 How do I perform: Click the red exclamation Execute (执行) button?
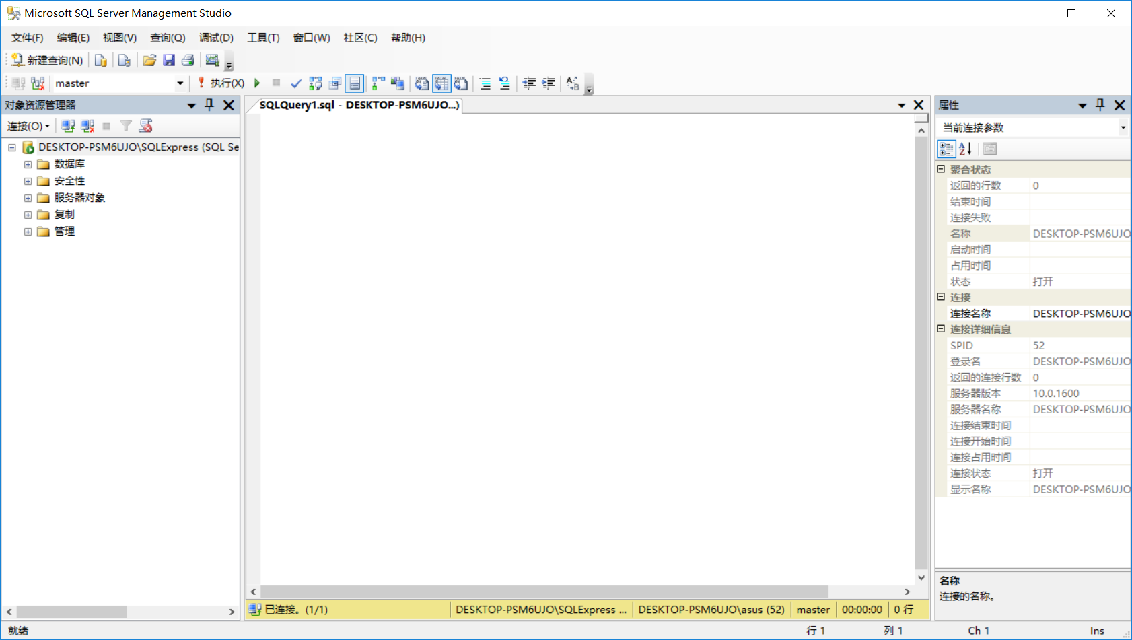tap(221, 83)
